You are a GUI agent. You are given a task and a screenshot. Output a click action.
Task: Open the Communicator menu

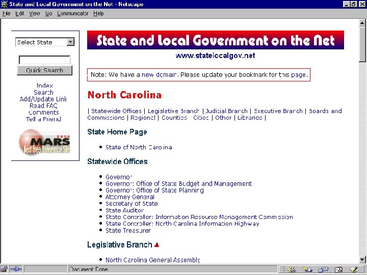(x=72, y=14)
